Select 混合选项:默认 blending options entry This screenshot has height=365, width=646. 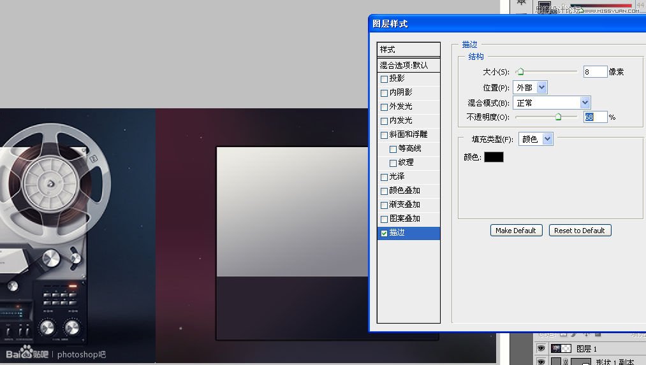[409, 65]
